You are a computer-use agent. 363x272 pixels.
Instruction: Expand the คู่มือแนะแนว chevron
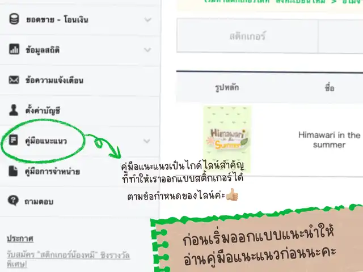[x=147, y=141]
